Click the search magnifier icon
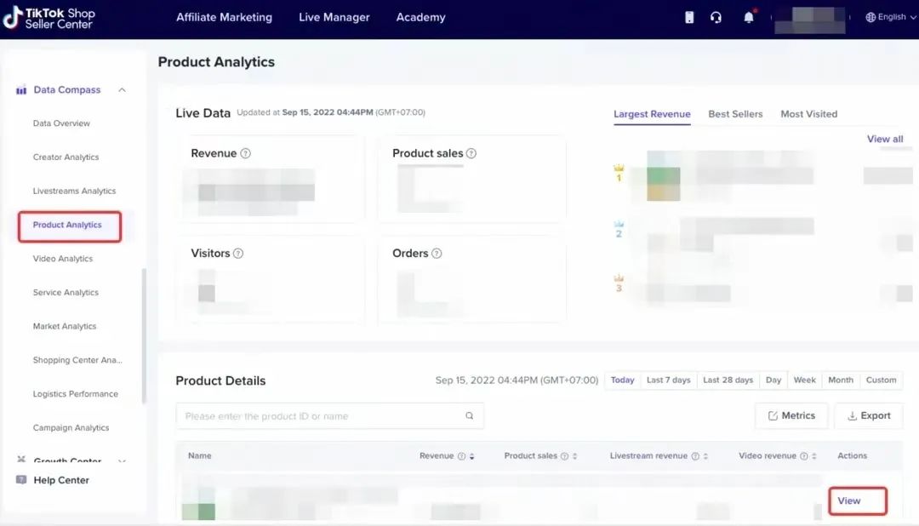The height and width of the screenshot is (526, 919). pyautogui.click(x=469, y=416)
